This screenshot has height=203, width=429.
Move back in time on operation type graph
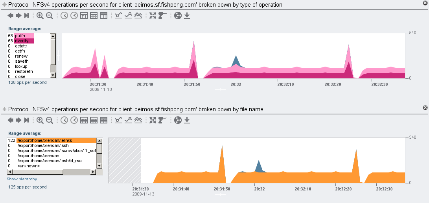coord(11,16)
